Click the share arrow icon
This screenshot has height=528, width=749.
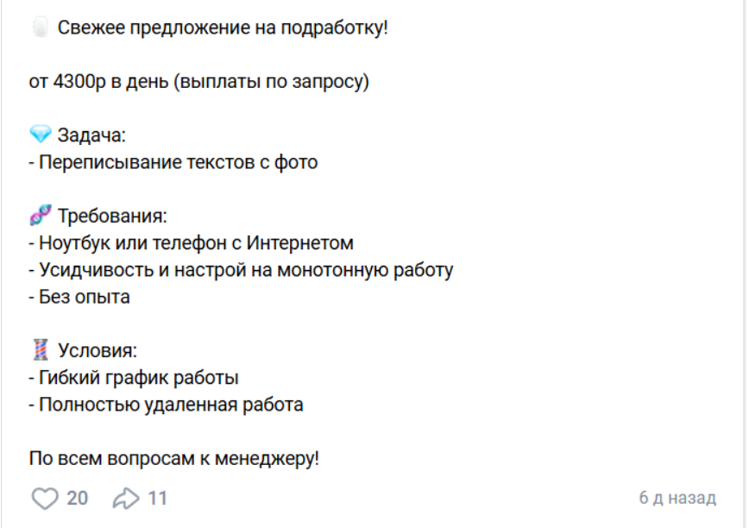(x=126, y=498)
